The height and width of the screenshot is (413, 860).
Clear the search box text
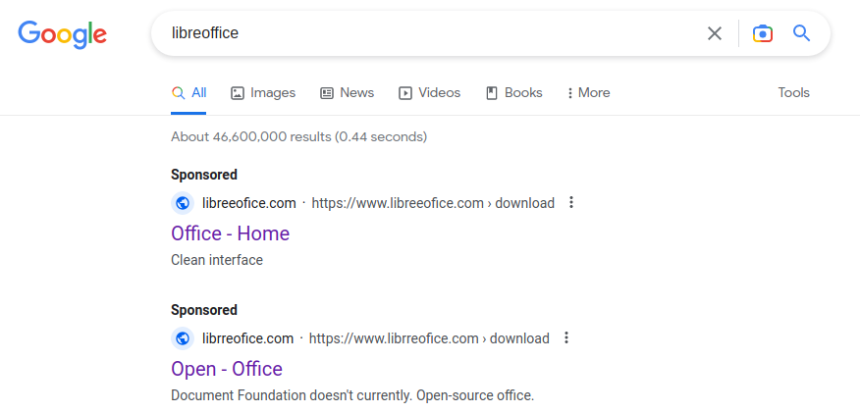click(715, 33)
